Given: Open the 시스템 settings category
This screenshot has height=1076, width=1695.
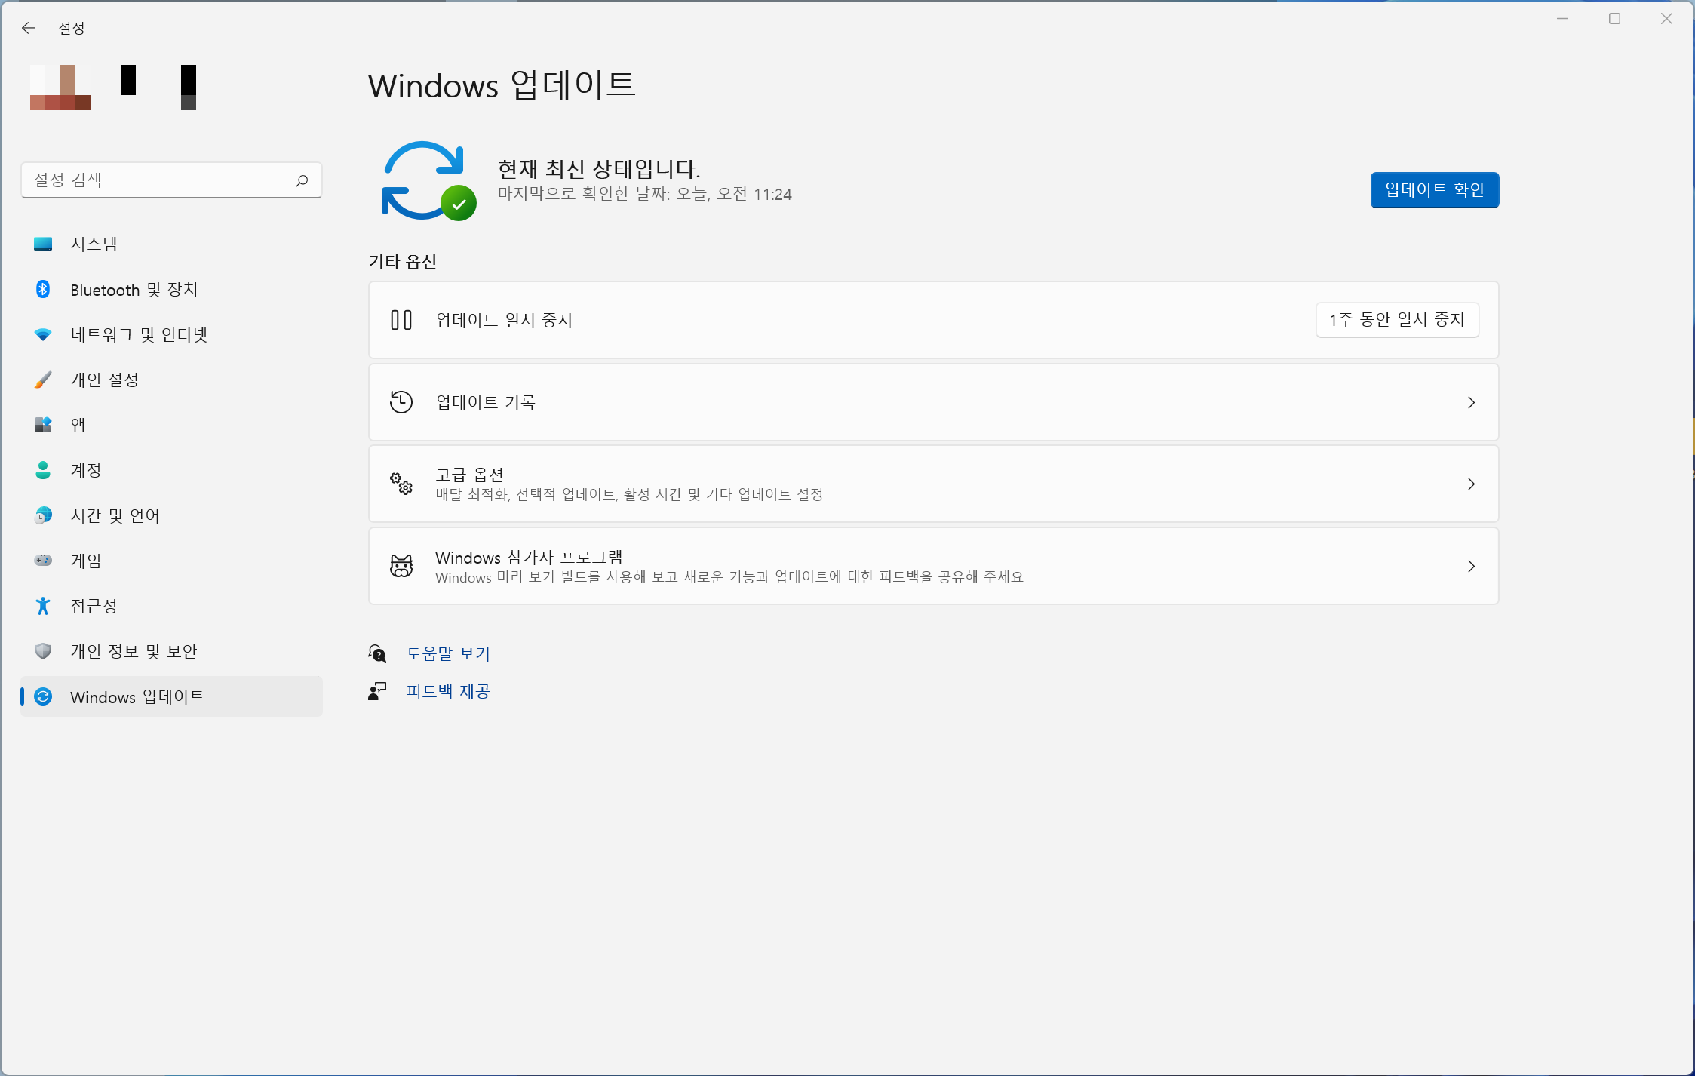Looking at the screenshot, I should 94,244.
